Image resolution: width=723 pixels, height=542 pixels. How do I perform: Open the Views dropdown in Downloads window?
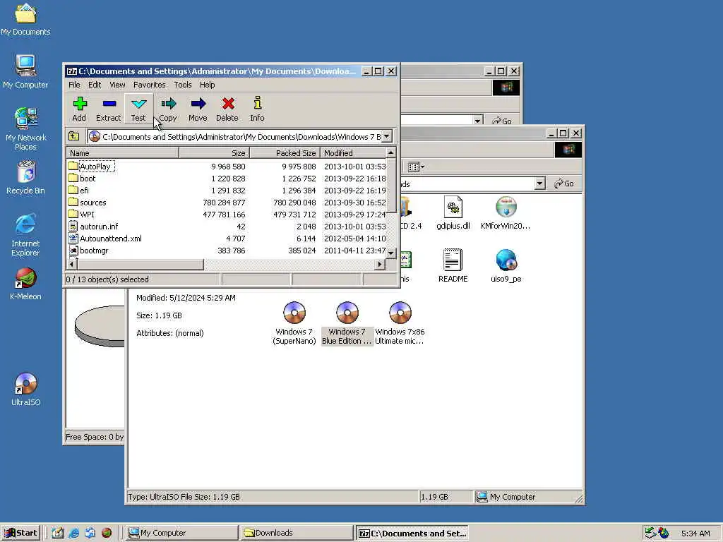coord(417,167)
